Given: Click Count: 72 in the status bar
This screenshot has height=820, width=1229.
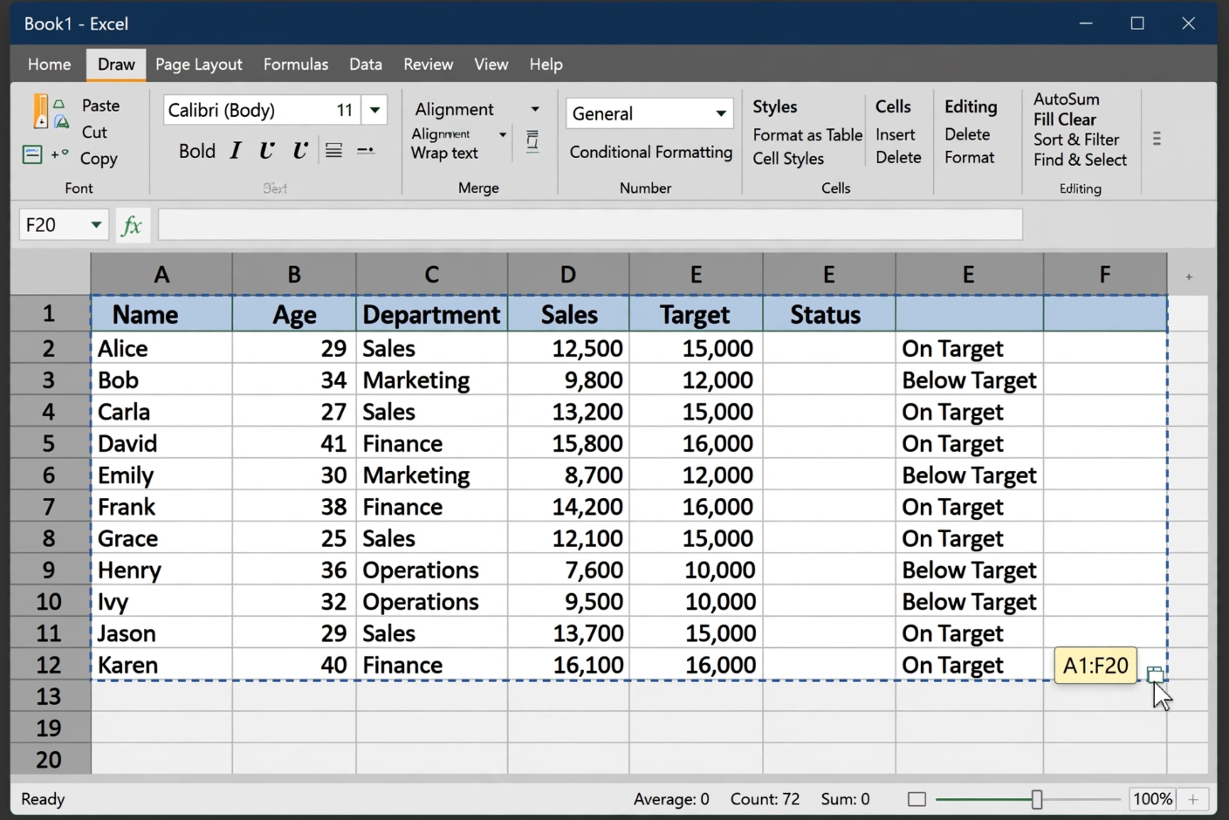Looking at the screenshot, I should (x=765, y=799).
